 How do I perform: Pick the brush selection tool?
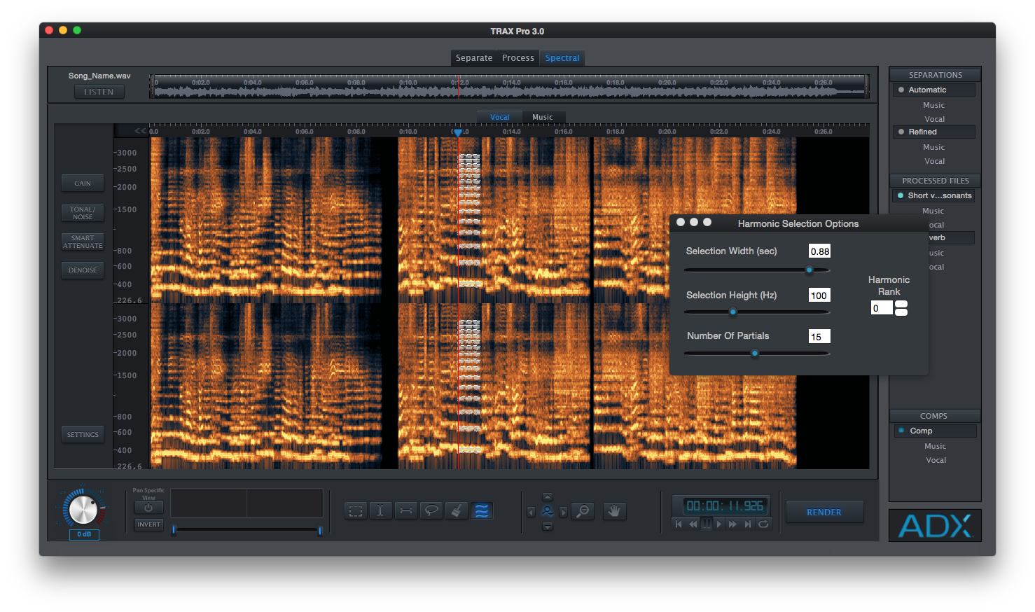457,511
